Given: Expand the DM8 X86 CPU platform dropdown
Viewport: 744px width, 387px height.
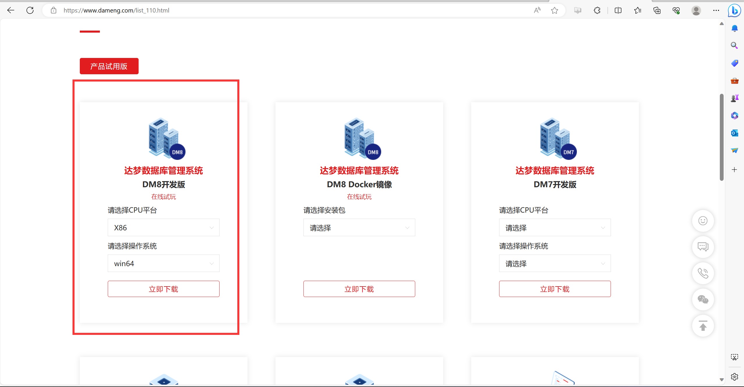Looking at the screenshot, I should click(x=163, y=227).
